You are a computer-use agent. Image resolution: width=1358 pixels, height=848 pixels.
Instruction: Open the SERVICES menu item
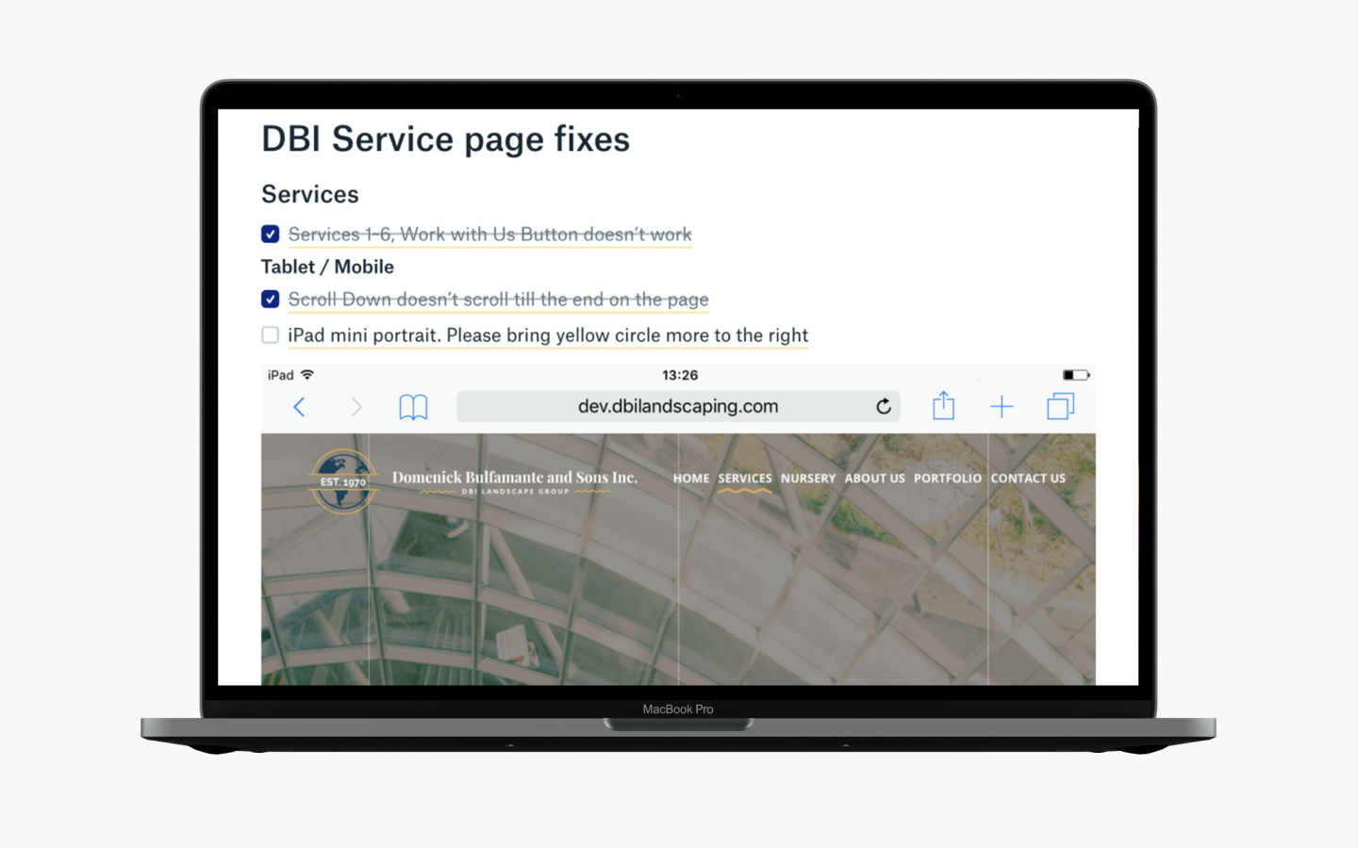pyautogui.click(x=745, y=479)
